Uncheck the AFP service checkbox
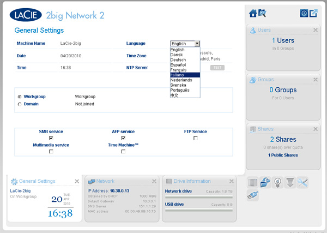Viewport: 327px width, 233px height. click(123, 138)
